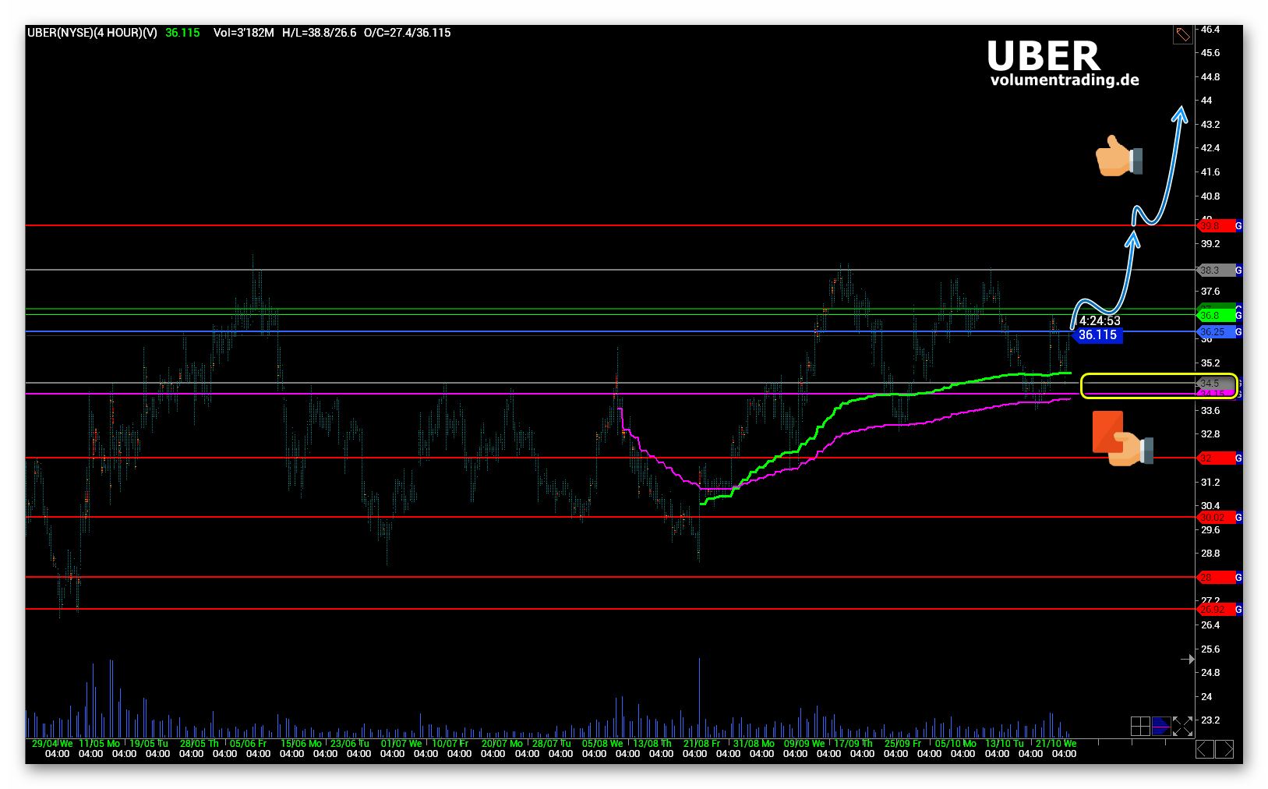Click the tag icon in the chart's top-right corner
Image resolution: width=1268 pixels, height=789 pixels.
1183,34
